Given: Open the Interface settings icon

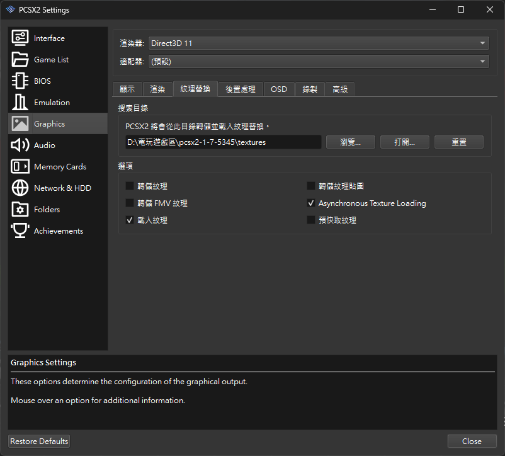Looking at the screenshot, I should tap(20, 38).
